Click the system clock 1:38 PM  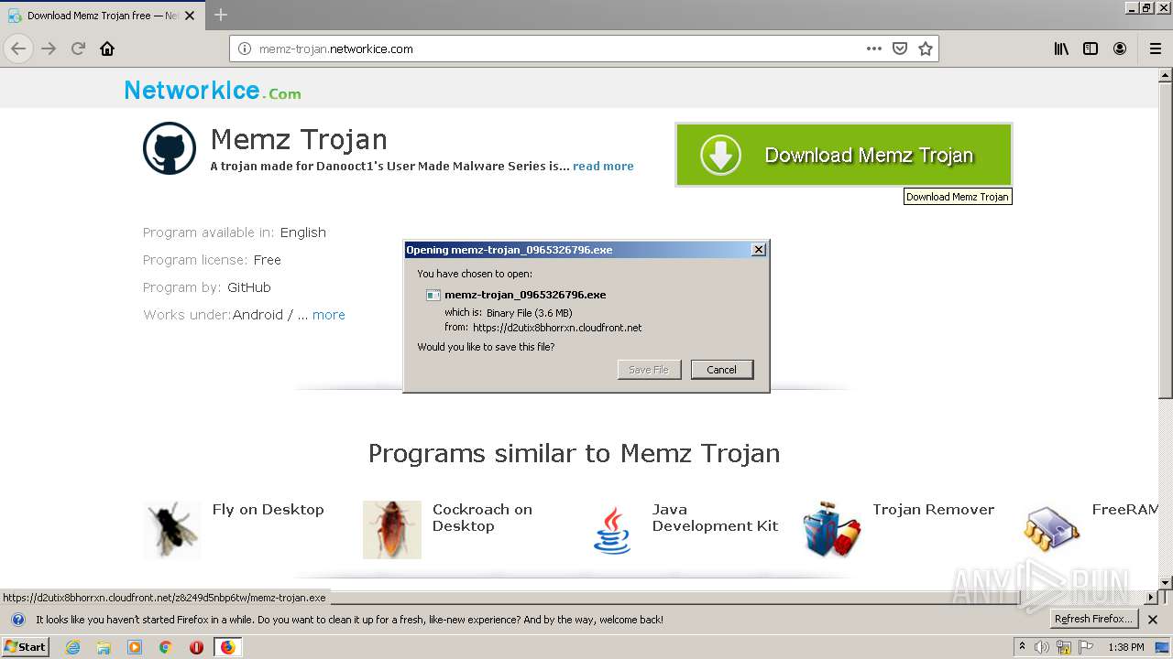click(1126, 647)
